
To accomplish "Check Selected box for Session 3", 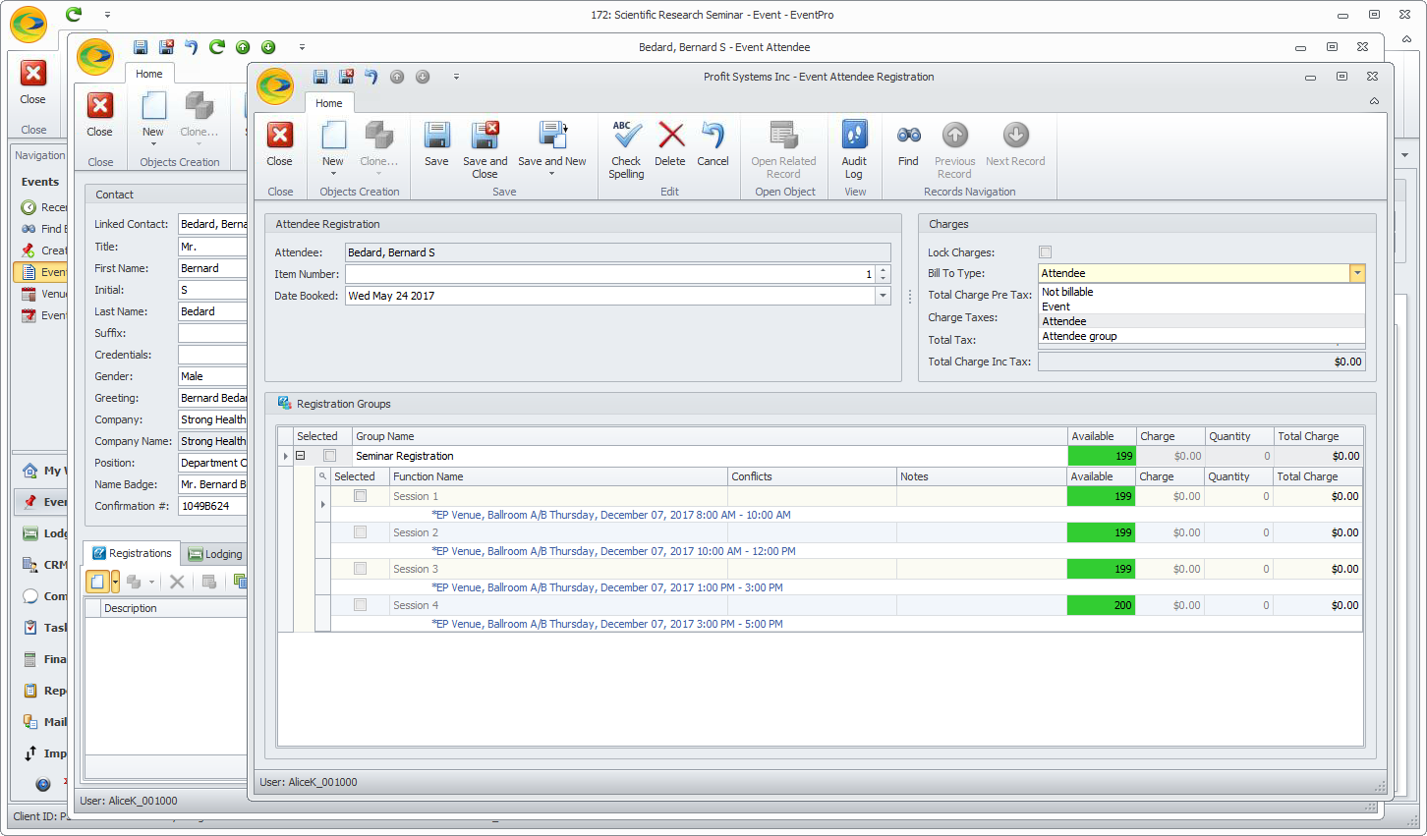I will tap(361, 569).
